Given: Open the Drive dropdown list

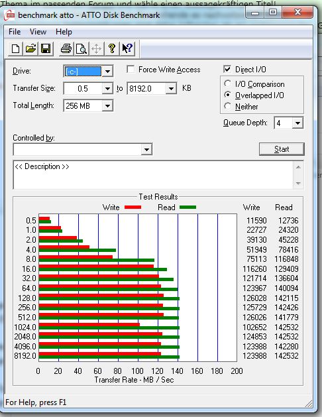Looking at the screenshot, I should click(107, 72).
